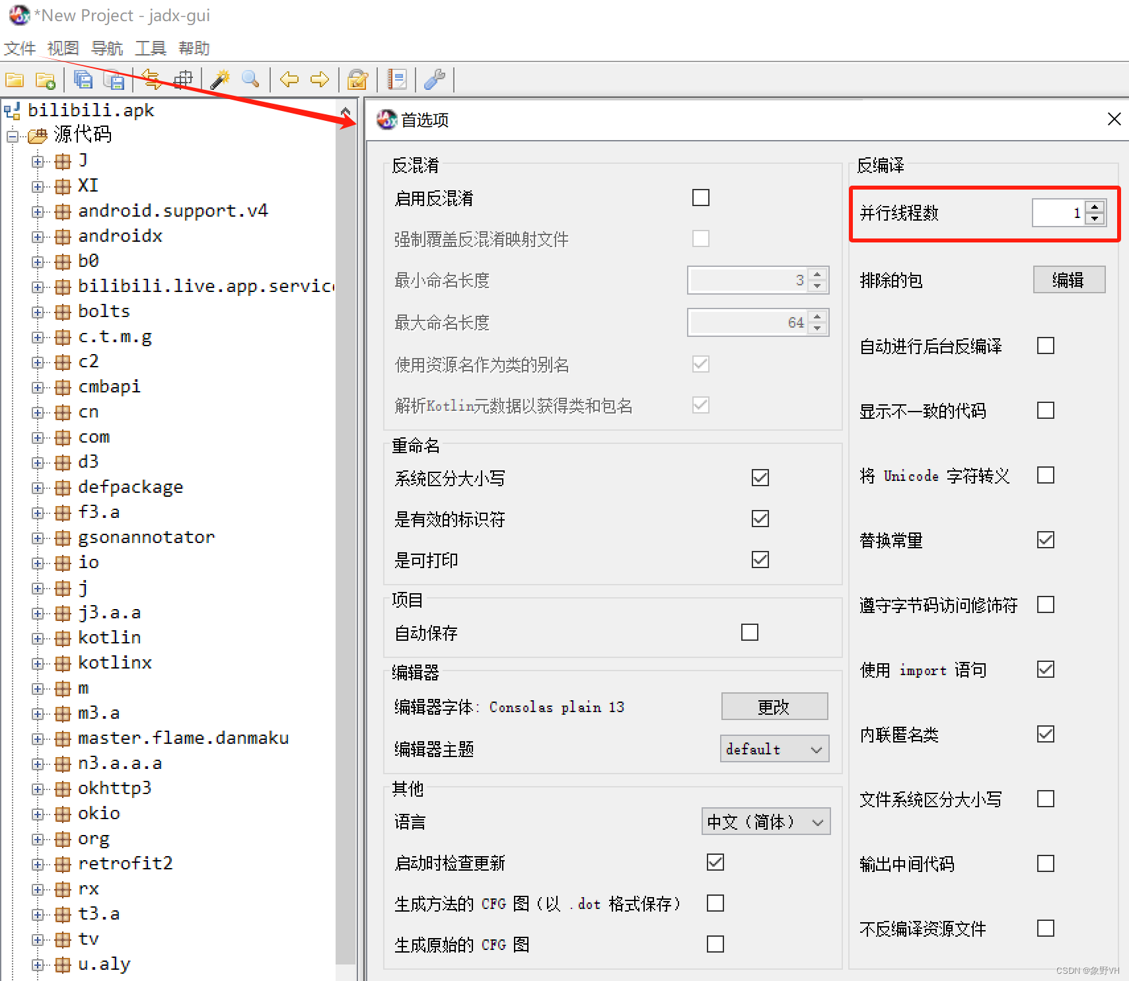This screenshot has width=1129, height=981.
Task: Open the 文件 menu
Action: pos(20,48)
